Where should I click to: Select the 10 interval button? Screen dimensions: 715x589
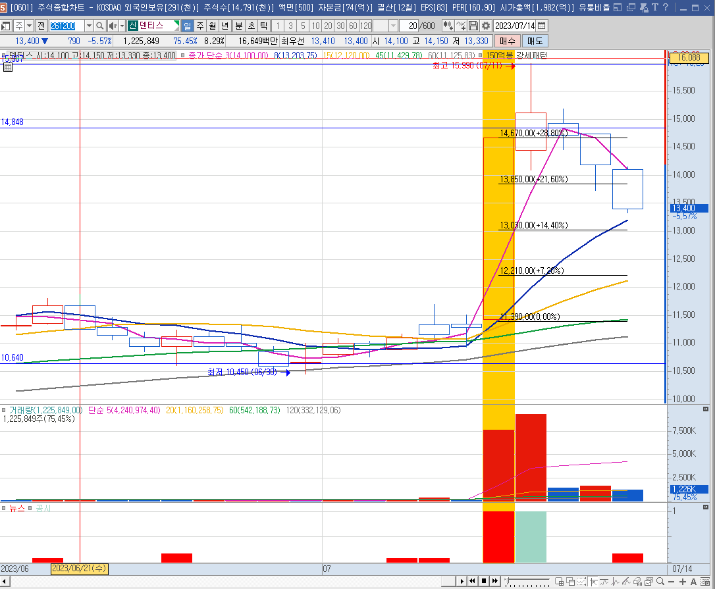[x=315, y=26]
